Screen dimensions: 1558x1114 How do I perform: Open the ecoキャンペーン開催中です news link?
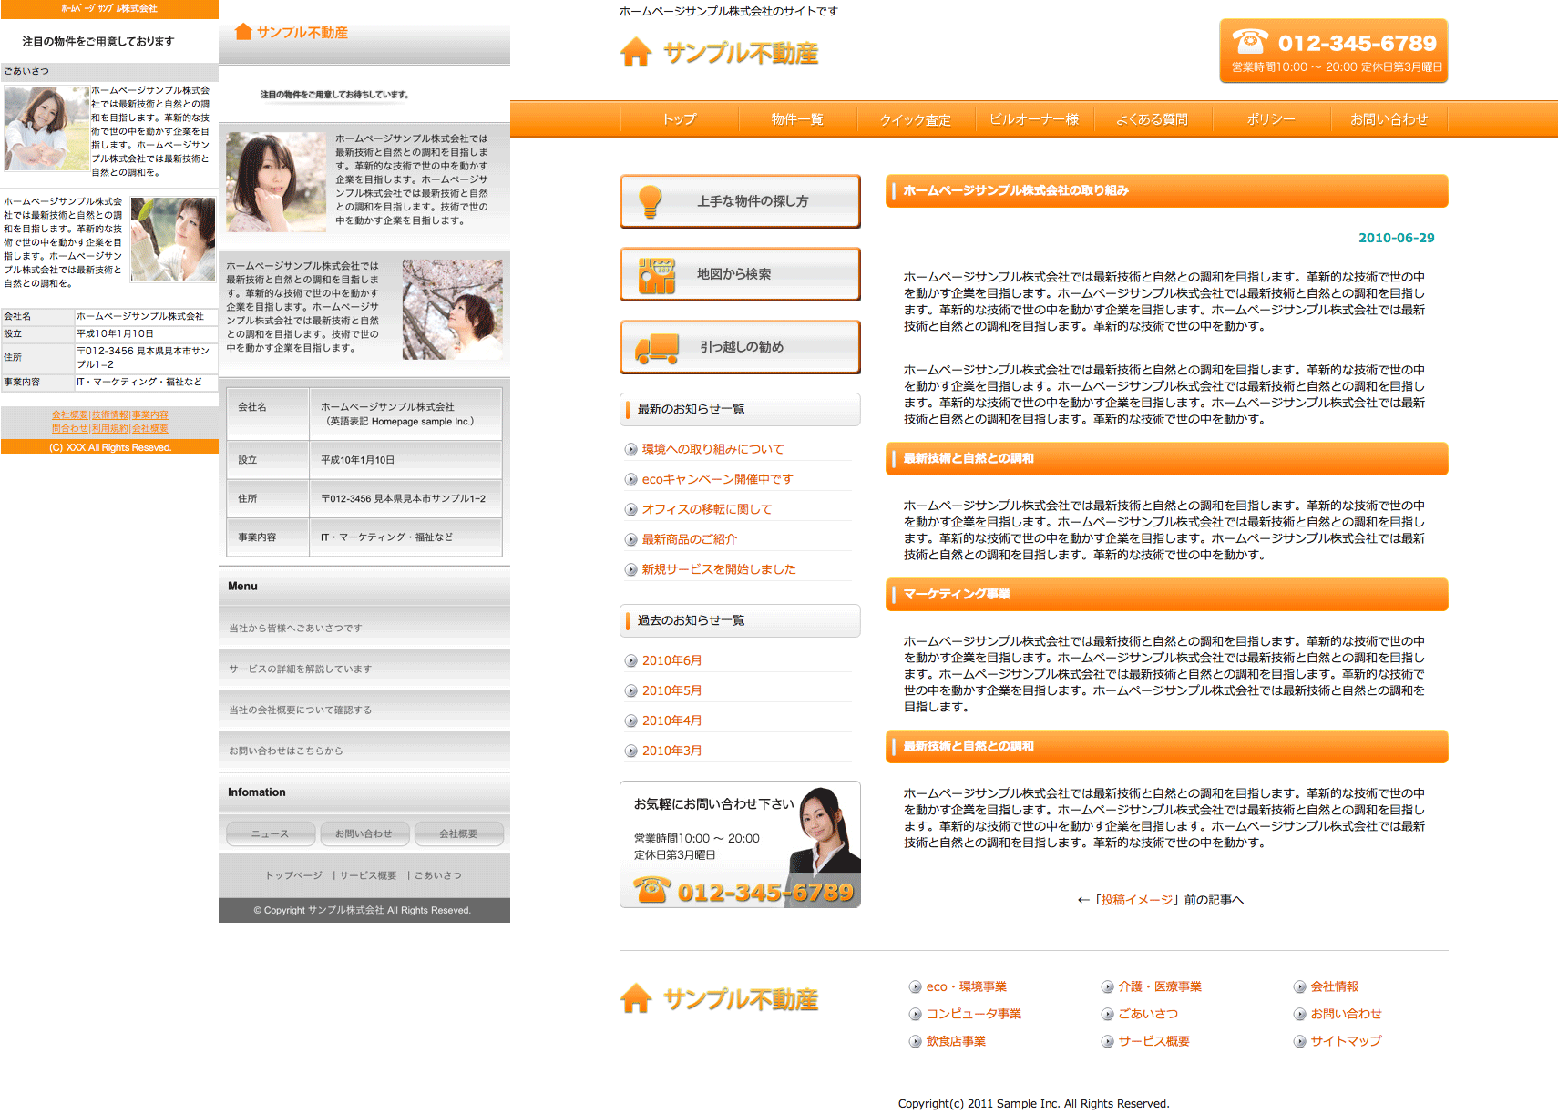[717, 479]
